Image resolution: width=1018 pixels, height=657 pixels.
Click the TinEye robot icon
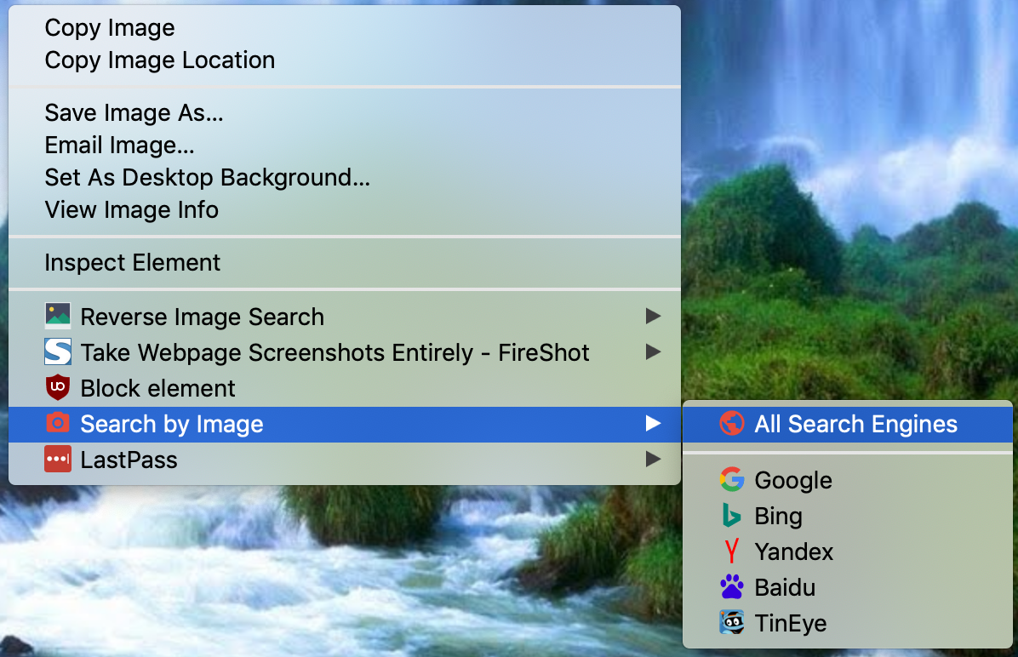(731, 623)
